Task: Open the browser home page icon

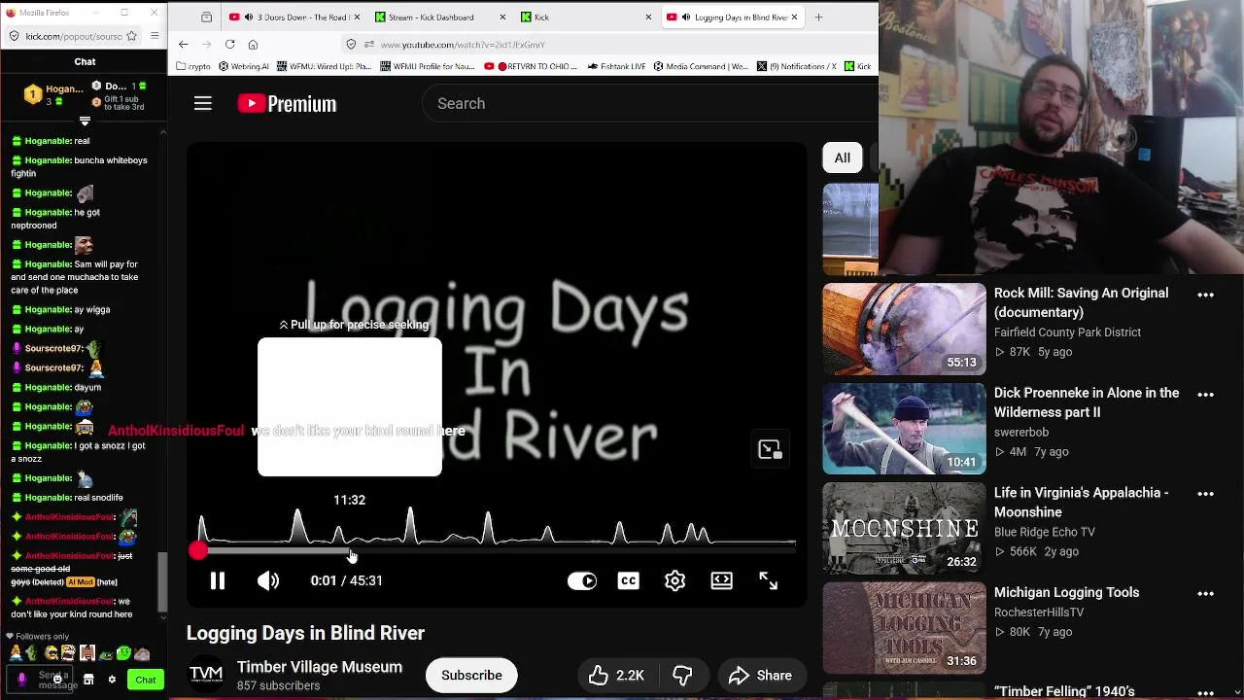Action: 253,44
